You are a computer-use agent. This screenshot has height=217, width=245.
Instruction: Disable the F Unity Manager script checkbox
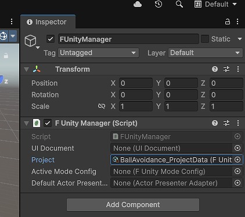click(48, 123)
